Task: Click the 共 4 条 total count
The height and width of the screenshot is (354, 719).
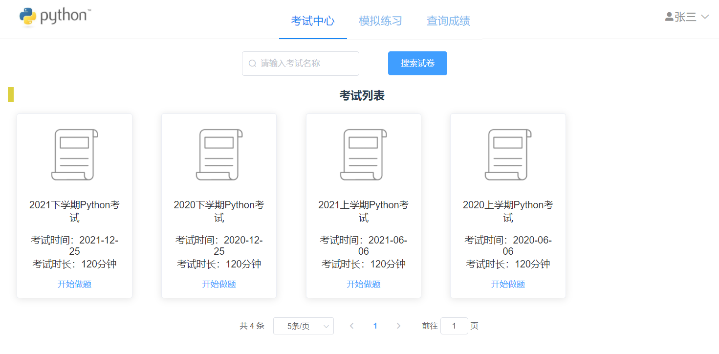Action: 252,326
